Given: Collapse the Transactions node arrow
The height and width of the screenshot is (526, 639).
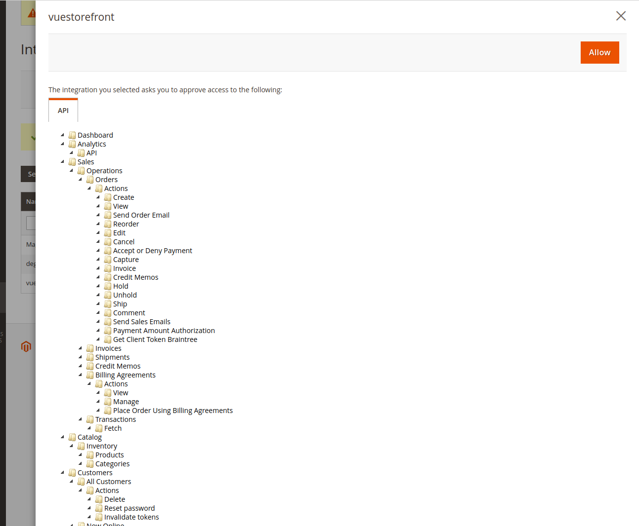Looking at the screenshot, I should coord(81,419).
